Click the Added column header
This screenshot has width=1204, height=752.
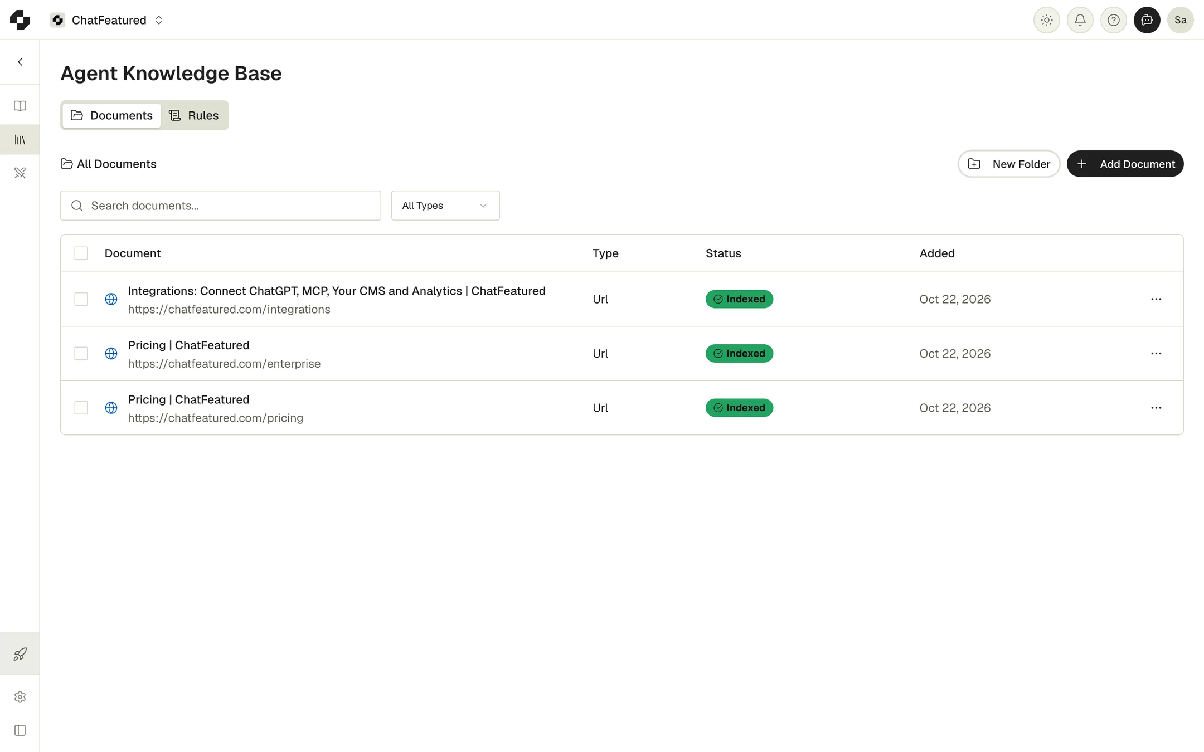click(937, 253)
